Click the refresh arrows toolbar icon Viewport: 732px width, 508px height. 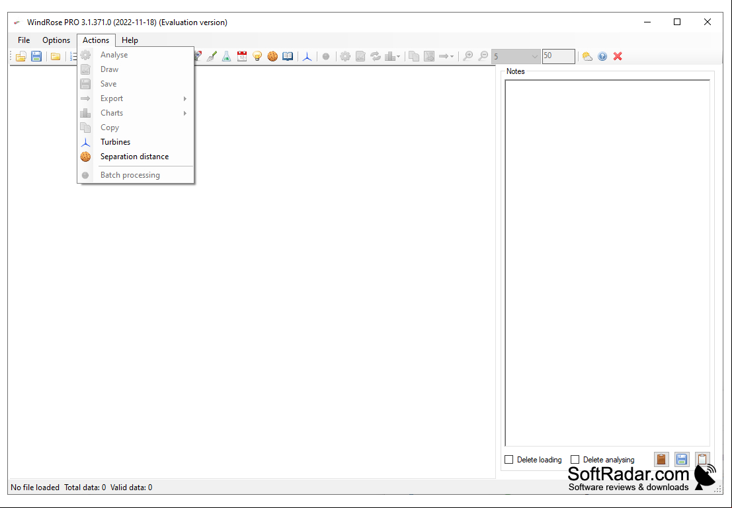point(376,56)
